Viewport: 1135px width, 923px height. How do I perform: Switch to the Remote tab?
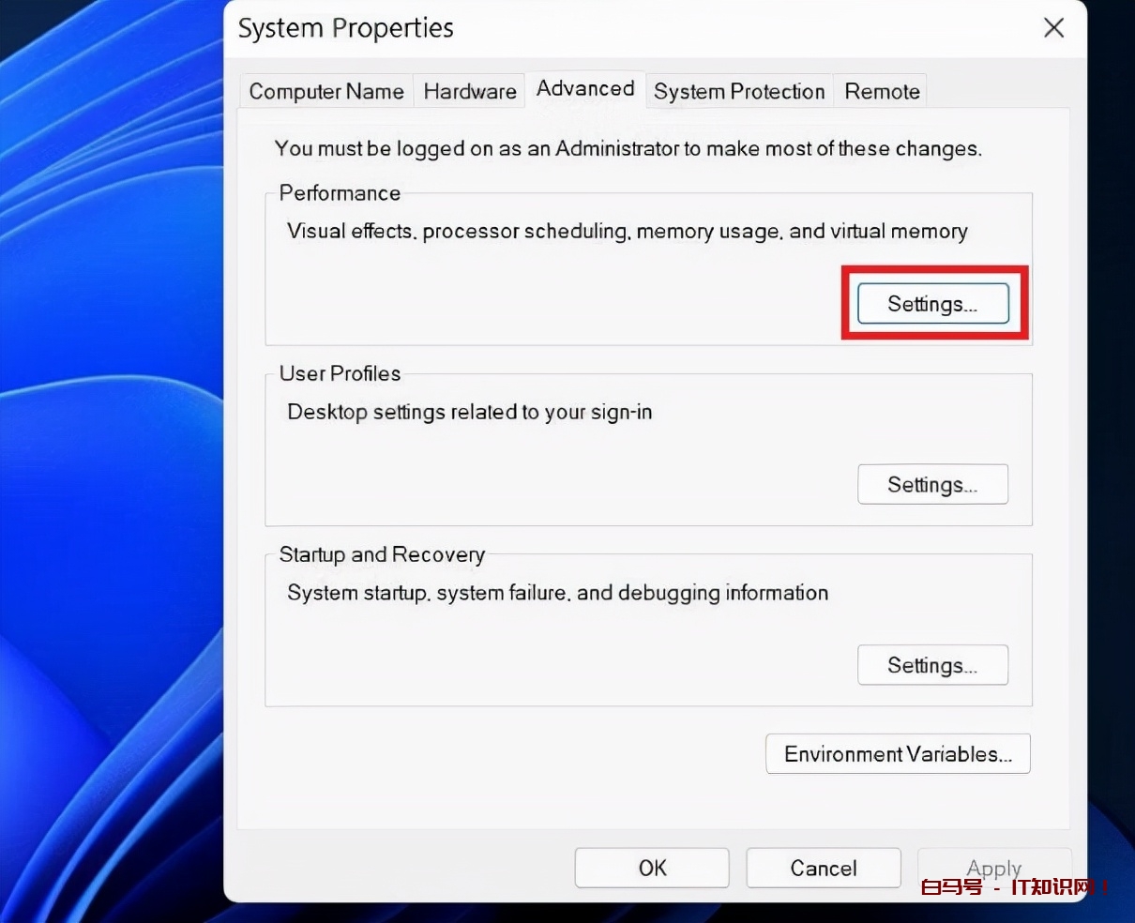tap(881, 92)
